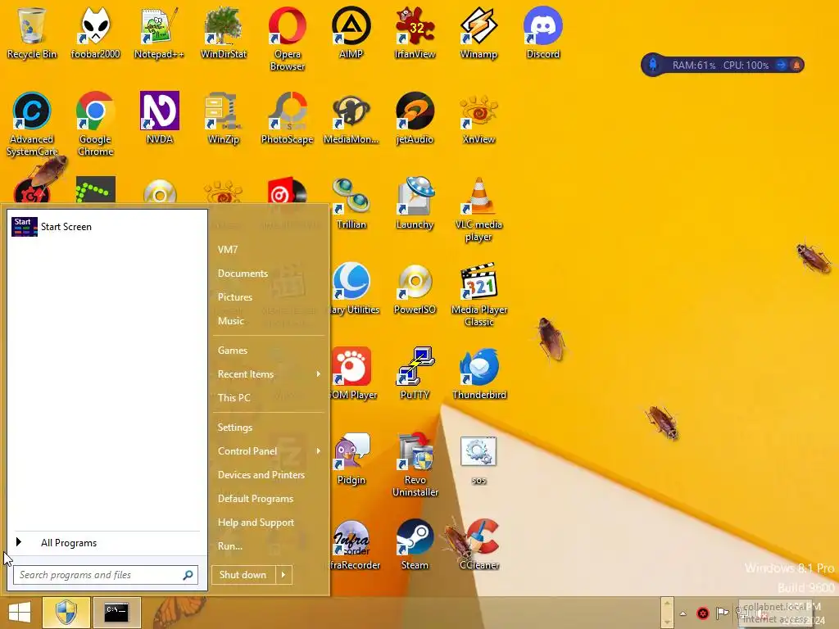
Task: Select the PowerISO desktop icon
Action: click(415, 288)
